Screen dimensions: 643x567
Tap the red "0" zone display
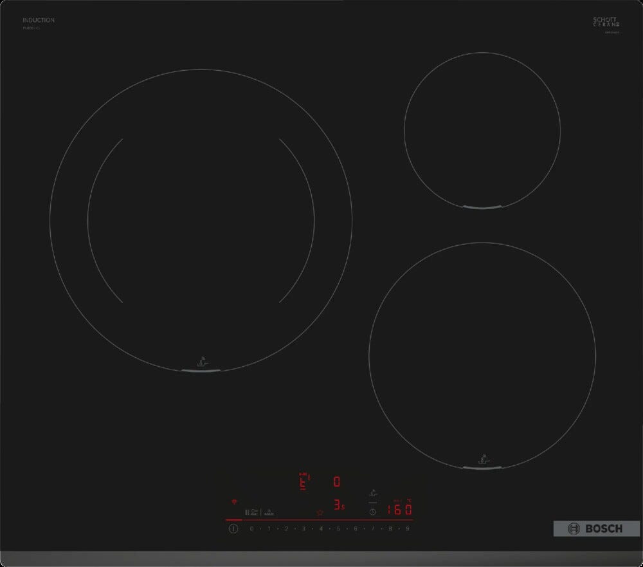[x=337, y=481]
